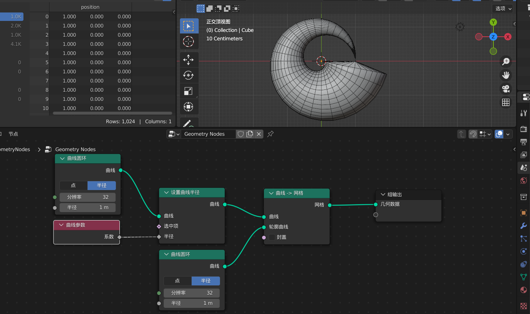This screenshot has height=314, width=530.
Task: Open snapping options dropdown arrow
Action: 485,134
